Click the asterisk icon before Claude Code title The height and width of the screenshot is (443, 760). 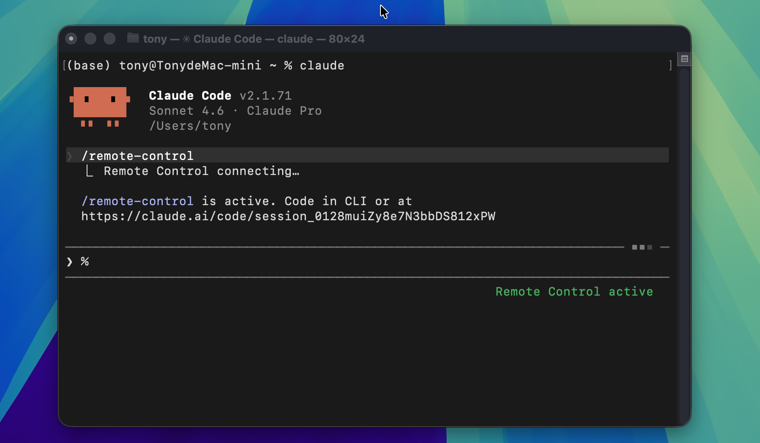point(187,39)
